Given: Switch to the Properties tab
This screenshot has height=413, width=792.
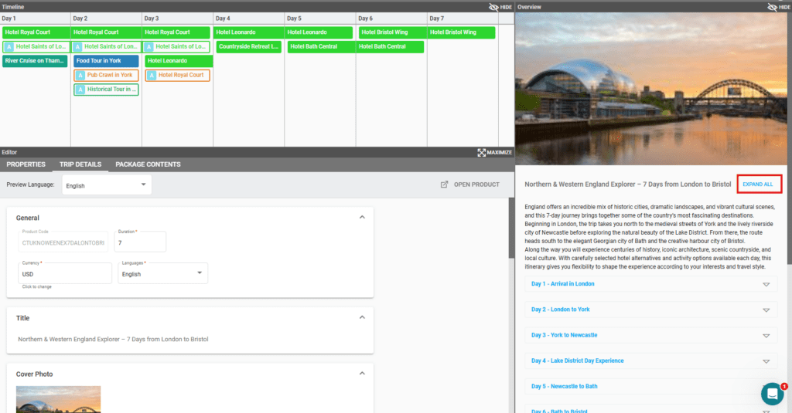Looking at the screenshot, I should point(26,164).
